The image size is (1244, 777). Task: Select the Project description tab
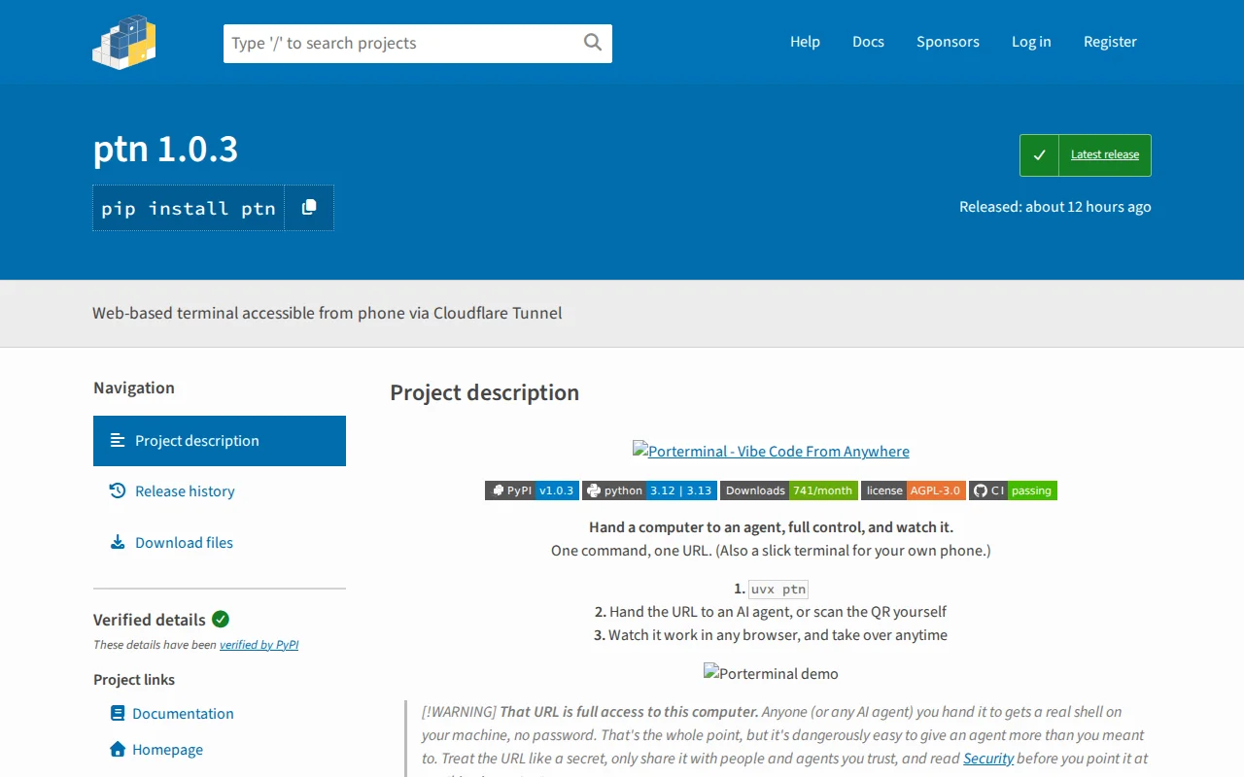point(220,441)
